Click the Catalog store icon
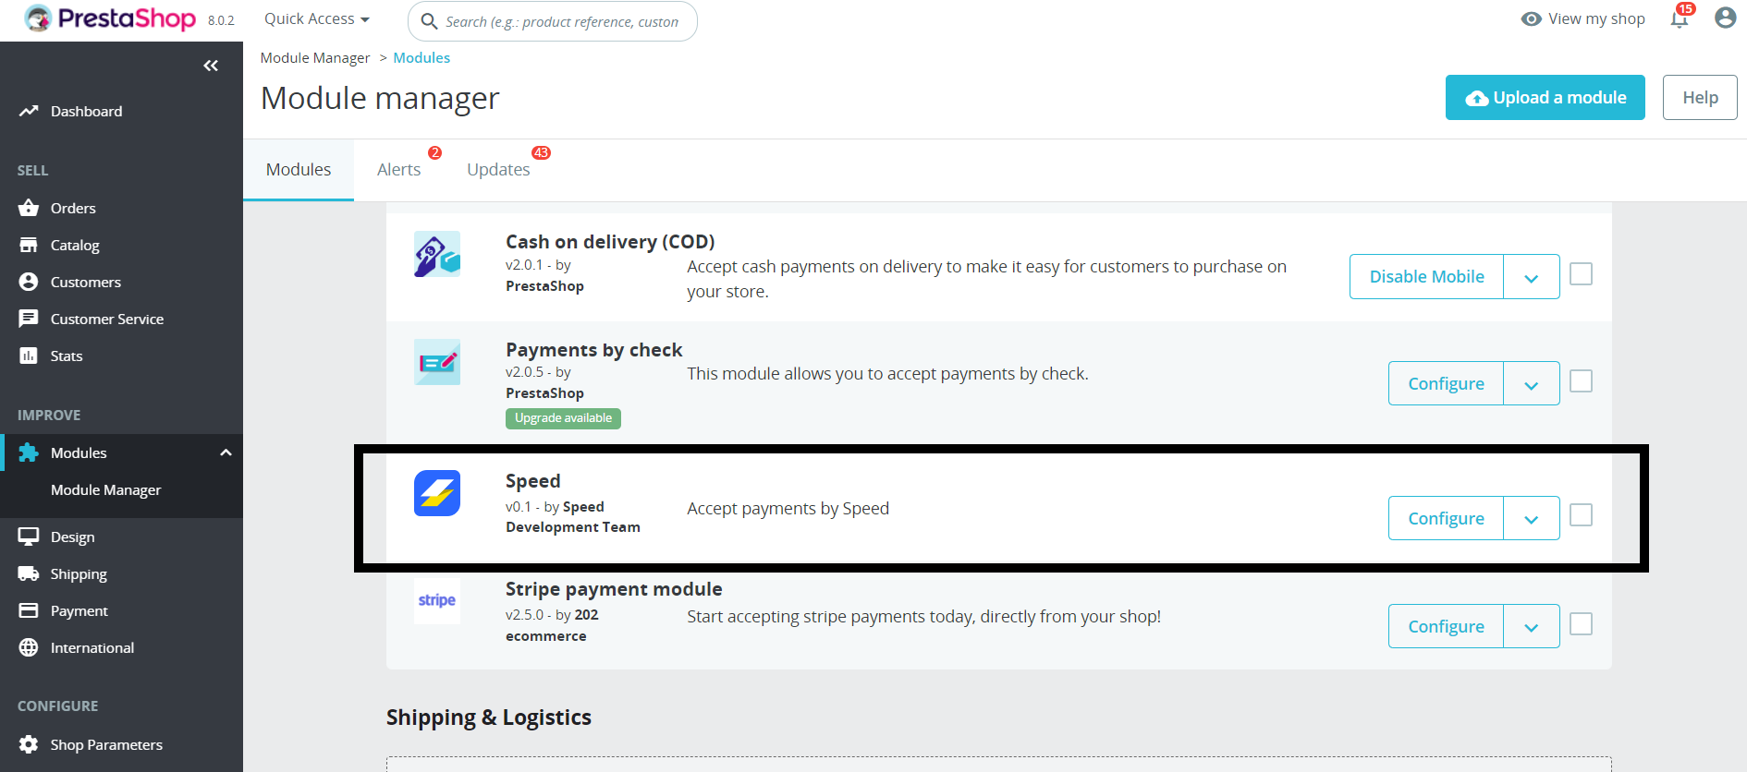The height and width of the screenshot is (772, 1747). coord(29,245)
